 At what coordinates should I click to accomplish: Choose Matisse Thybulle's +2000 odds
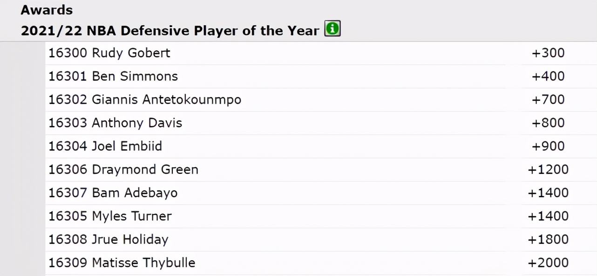pyautogui.click(x=548, y=263)
